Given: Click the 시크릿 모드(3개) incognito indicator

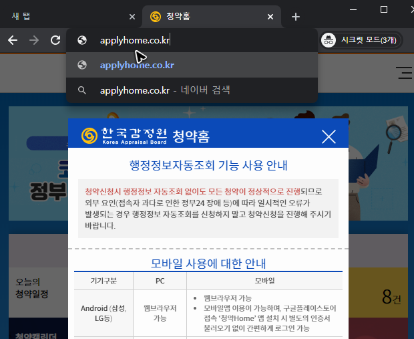Looking at the screenshot, I should [361, 40].
